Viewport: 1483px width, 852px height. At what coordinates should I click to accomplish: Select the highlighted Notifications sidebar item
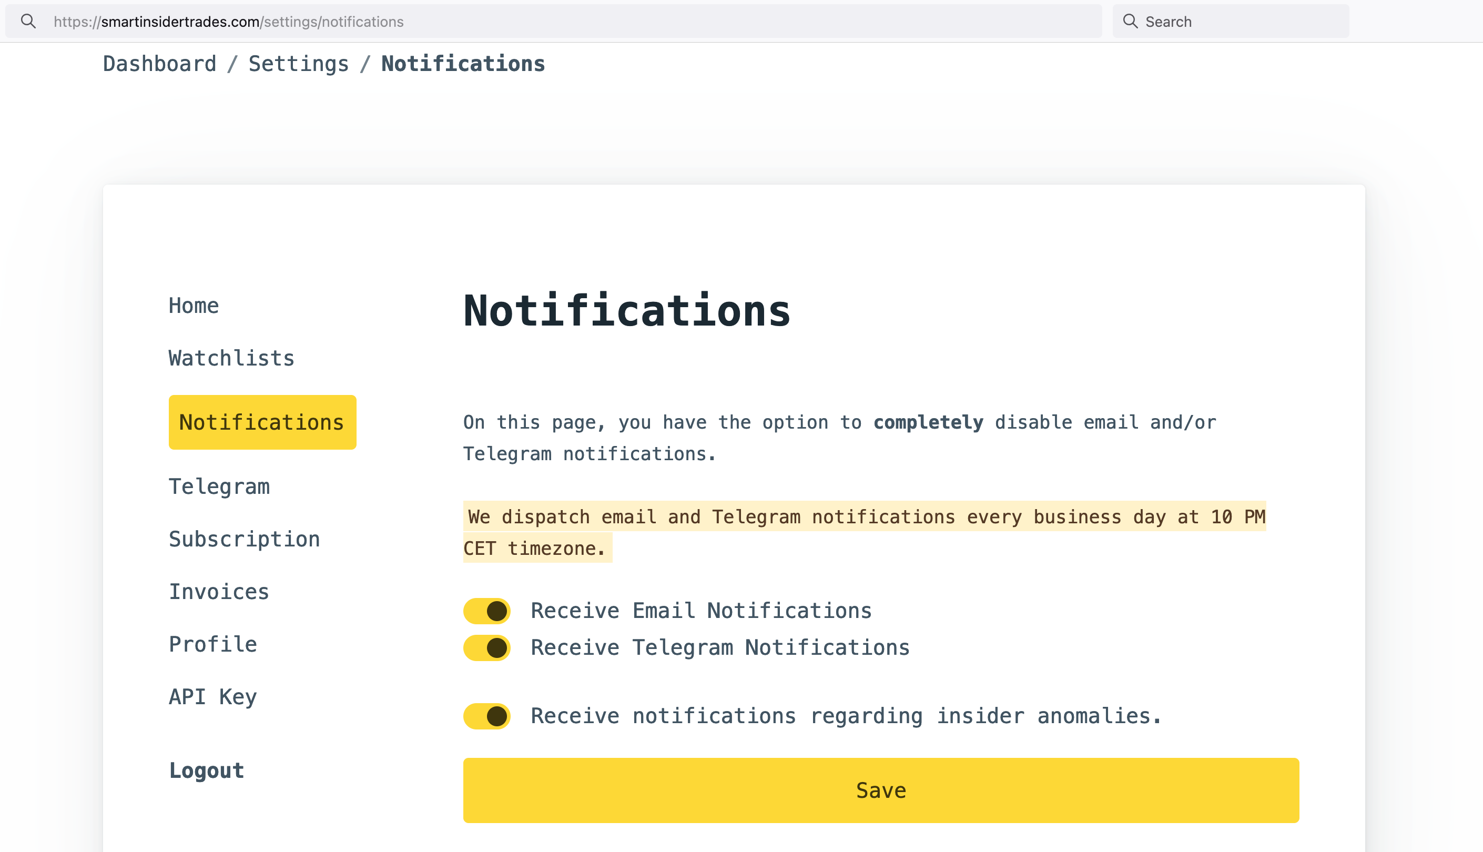(x=262, y=422)
